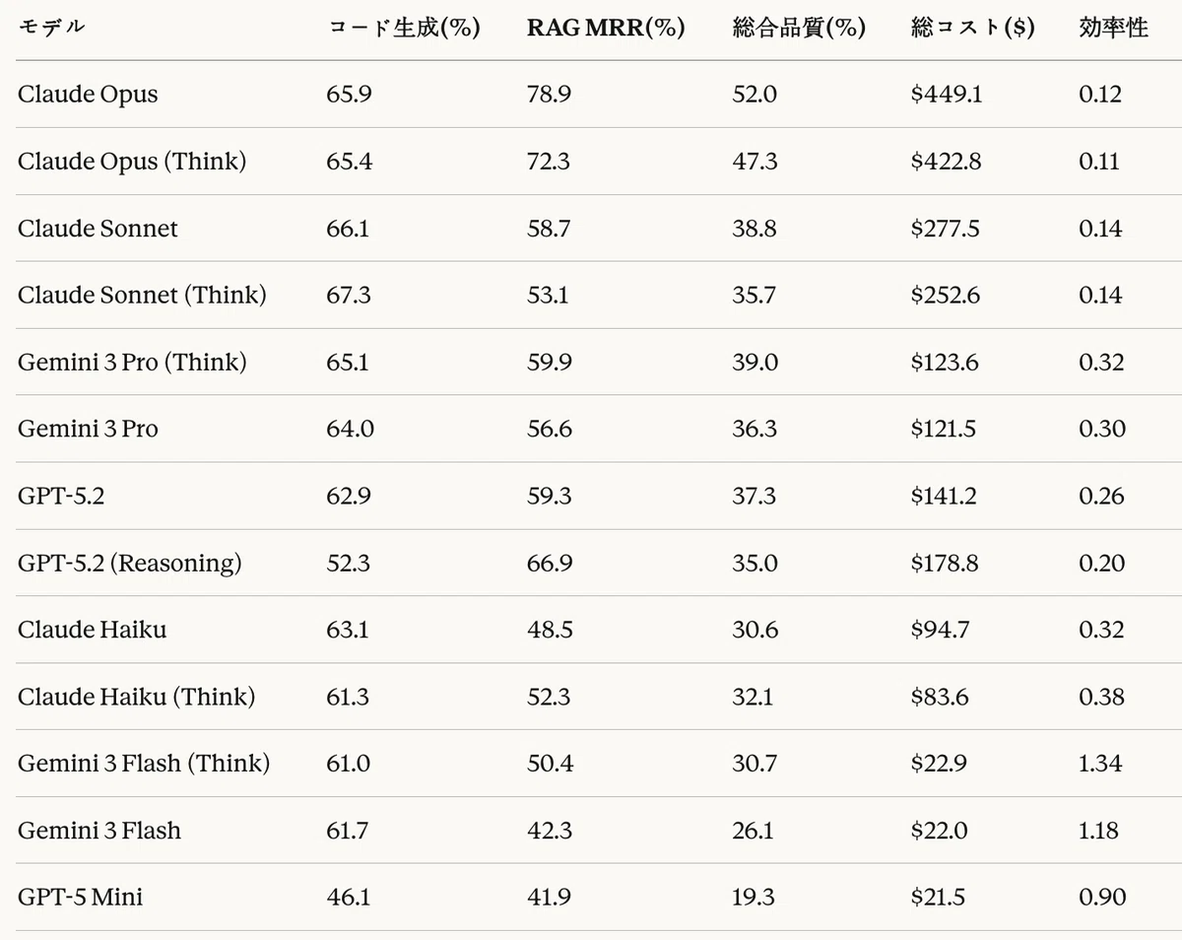Click the 67.3 code generation score
This screenshot has height=940, width=1182.
[x=349, y=295]
